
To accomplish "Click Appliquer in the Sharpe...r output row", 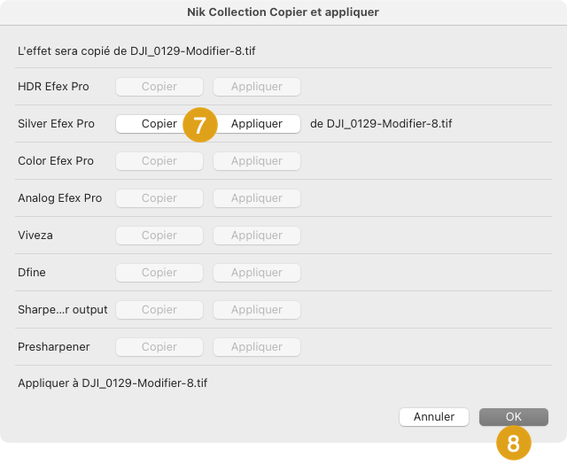I will (257, 310).
